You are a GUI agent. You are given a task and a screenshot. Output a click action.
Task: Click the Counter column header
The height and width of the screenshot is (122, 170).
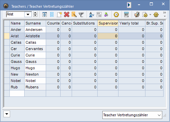tap(53, 23)
